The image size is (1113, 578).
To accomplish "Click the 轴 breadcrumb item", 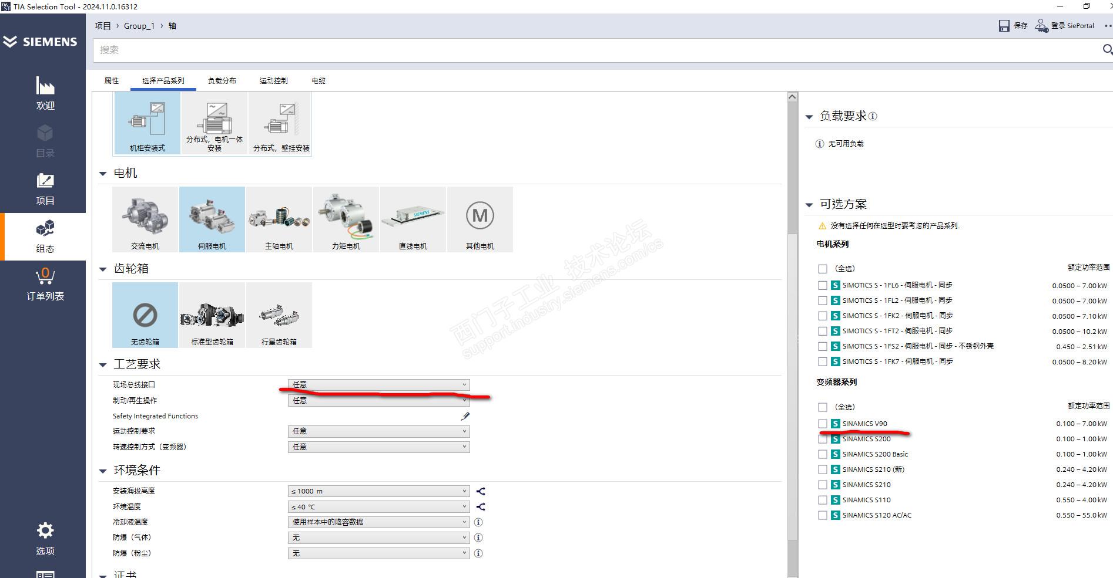I will click(172, 26).
